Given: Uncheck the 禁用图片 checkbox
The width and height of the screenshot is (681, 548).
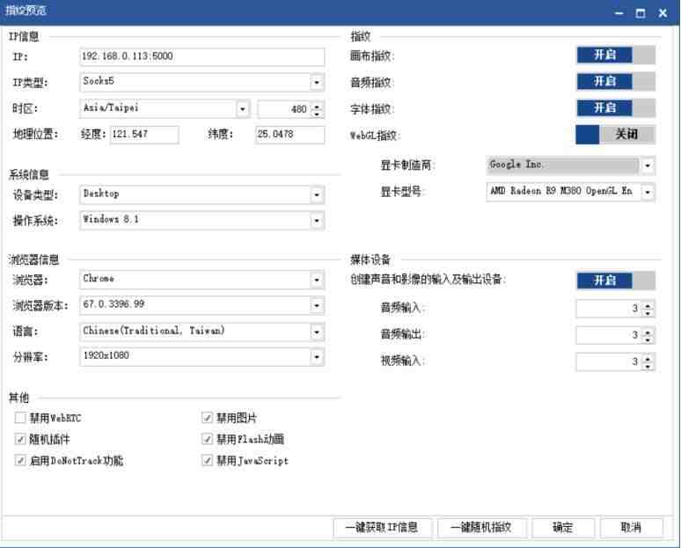Looking at the screenshot, I should 207,418.
